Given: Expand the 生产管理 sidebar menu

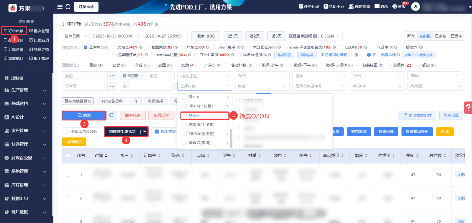Looking at the screenshot, I should point(26,90).
